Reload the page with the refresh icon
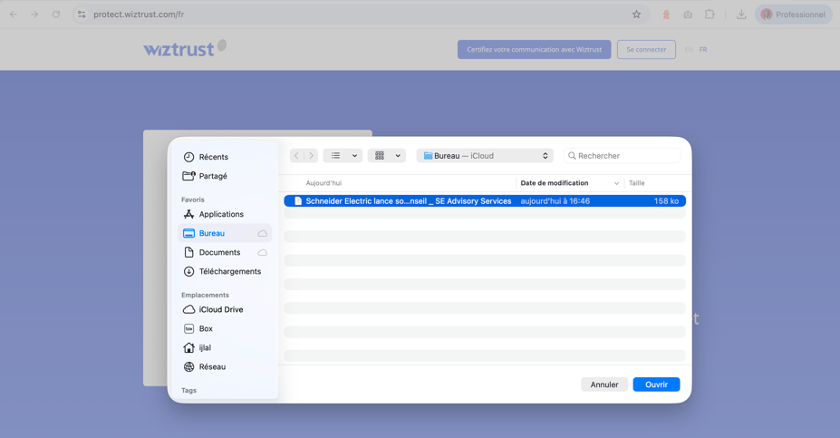 (x=55, y=15)
